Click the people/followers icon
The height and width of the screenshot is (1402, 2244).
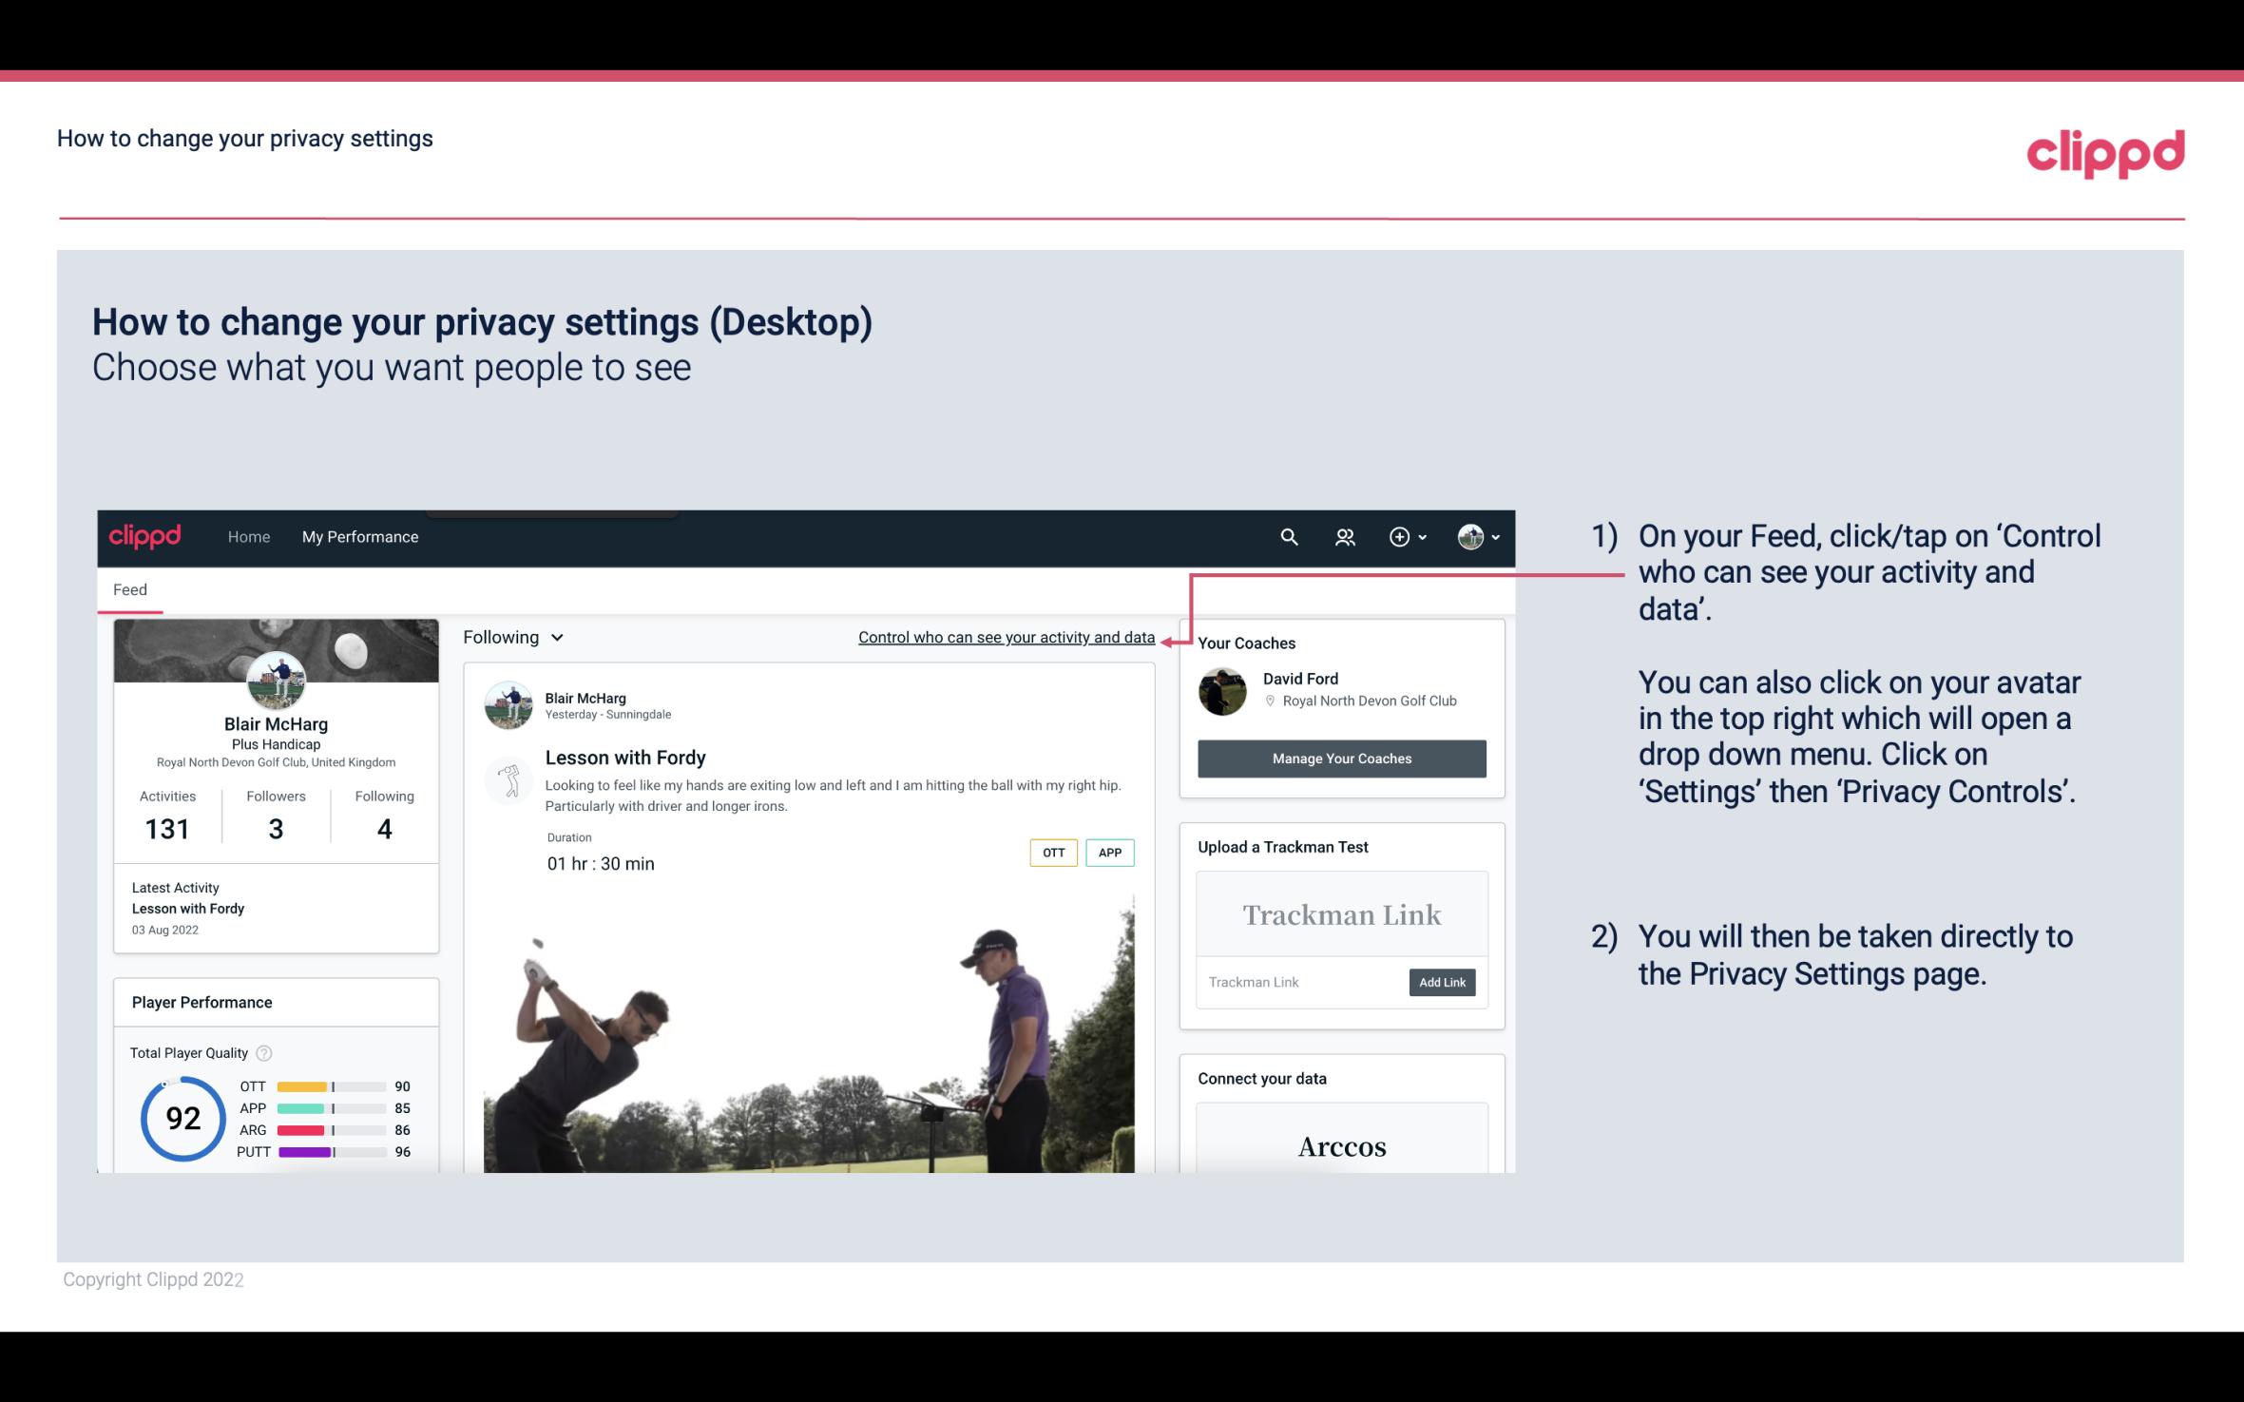1343,536
